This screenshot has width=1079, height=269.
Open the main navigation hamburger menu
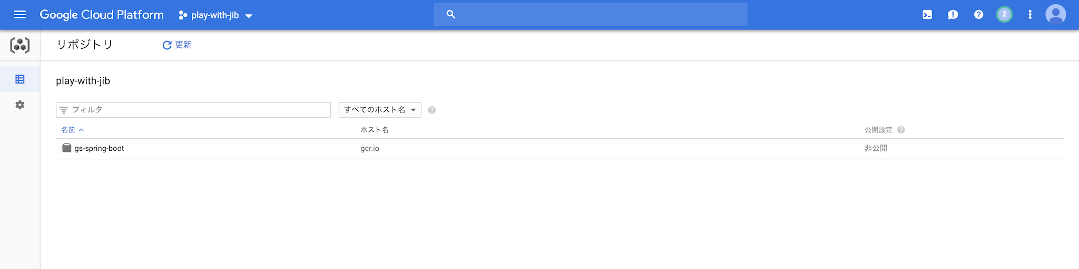click(20, 15)
